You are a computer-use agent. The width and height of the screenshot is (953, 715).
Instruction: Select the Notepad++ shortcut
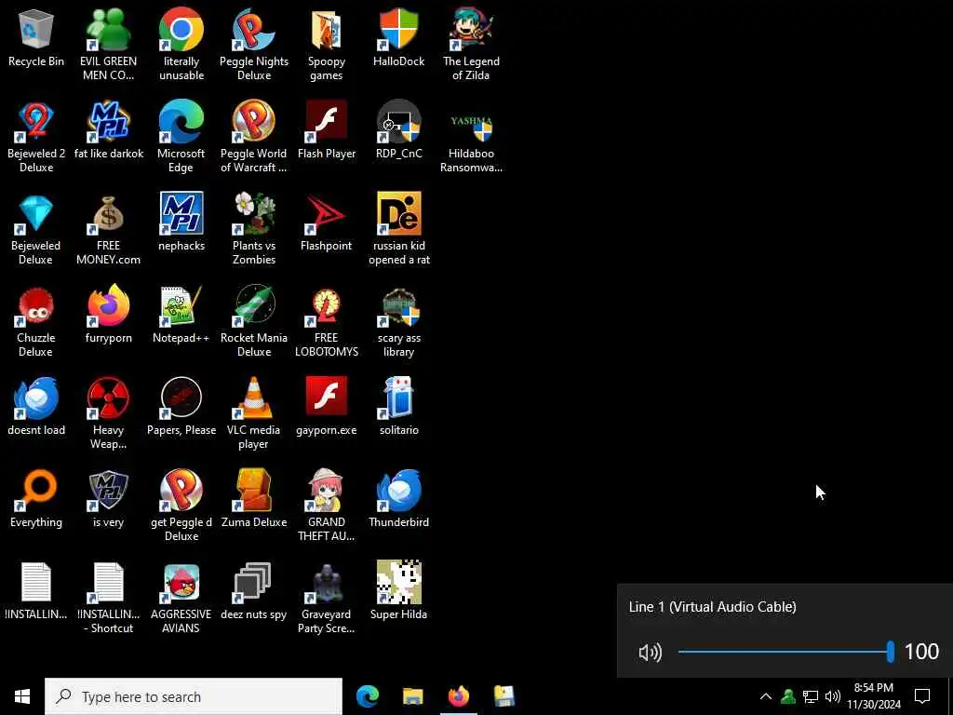[x=181, y=315]
